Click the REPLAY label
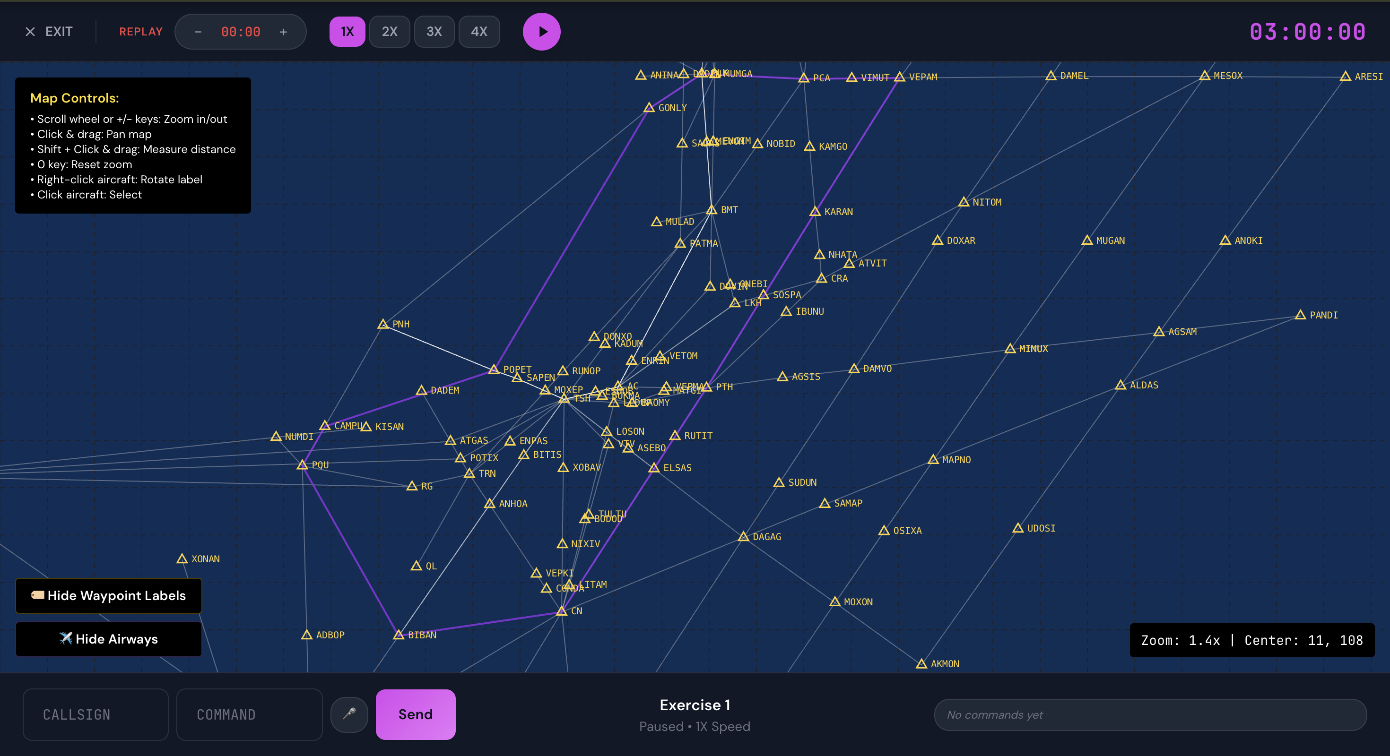Screen dimensions: 1390x756 (141, 32)
